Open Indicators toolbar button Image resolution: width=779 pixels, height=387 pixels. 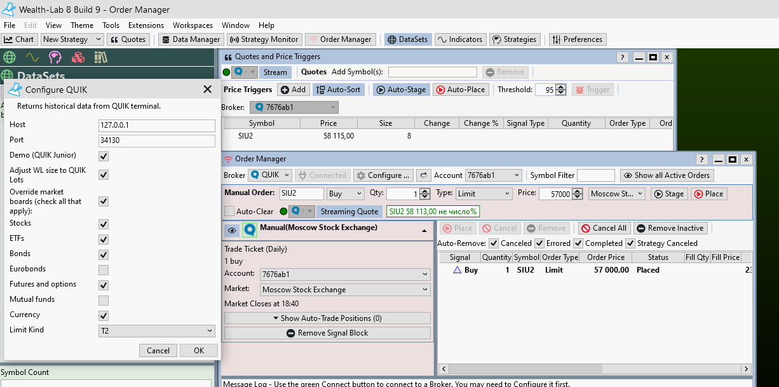click(x=460, y=39)
